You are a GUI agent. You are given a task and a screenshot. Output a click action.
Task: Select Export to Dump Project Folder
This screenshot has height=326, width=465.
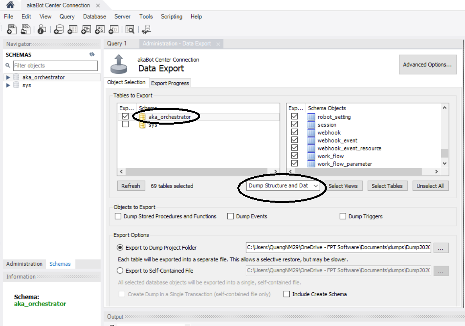120,248
